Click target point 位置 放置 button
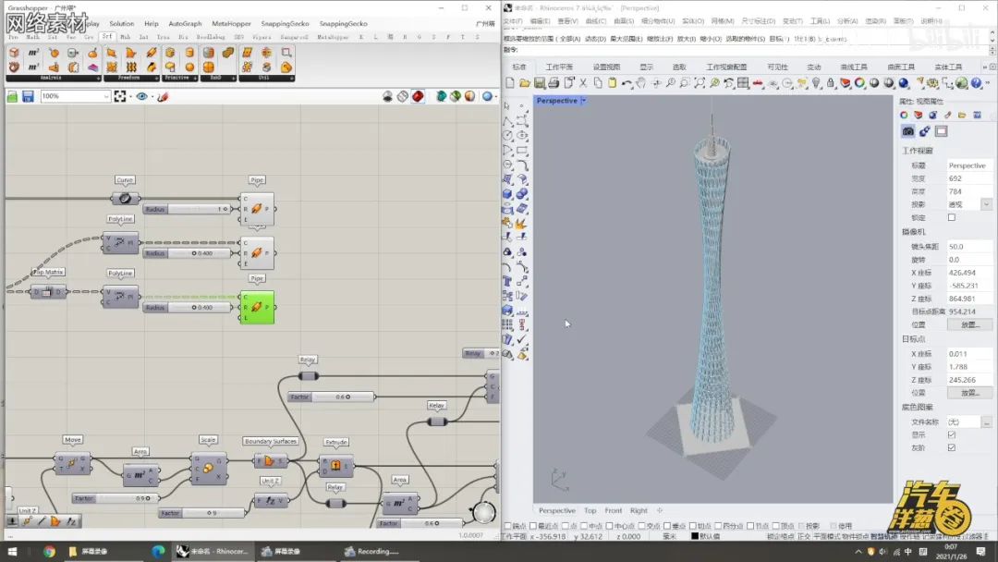Image resolution: width=998 pixels, height=562 pixels. 969,393
